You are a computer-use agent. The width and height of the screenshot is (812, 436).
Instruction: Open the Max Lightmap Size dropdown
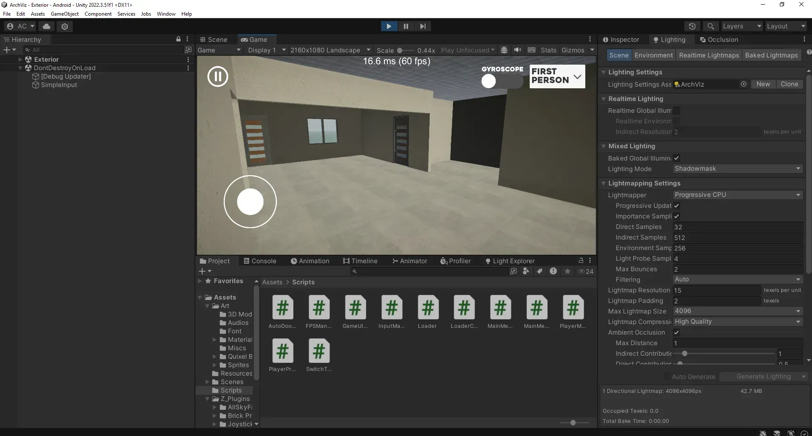[738, 311]
